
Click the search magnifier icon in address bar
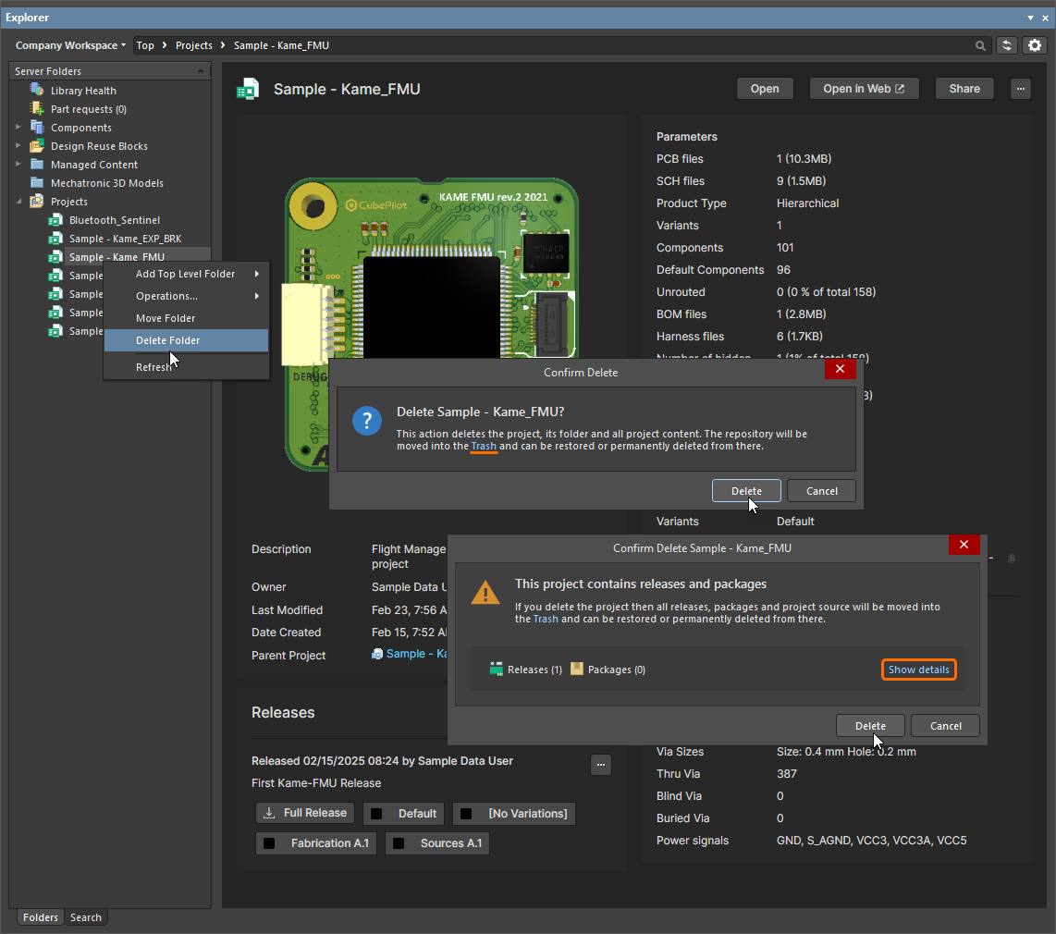[980, 45]
